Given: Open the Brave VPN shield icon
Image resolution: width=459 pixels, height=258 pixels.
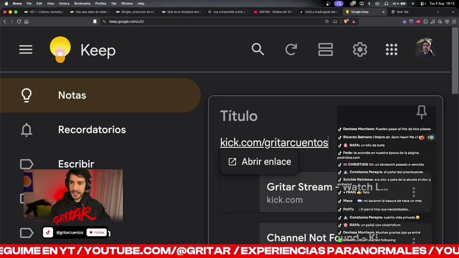Looking at the screenshot, I should (447, 21).
